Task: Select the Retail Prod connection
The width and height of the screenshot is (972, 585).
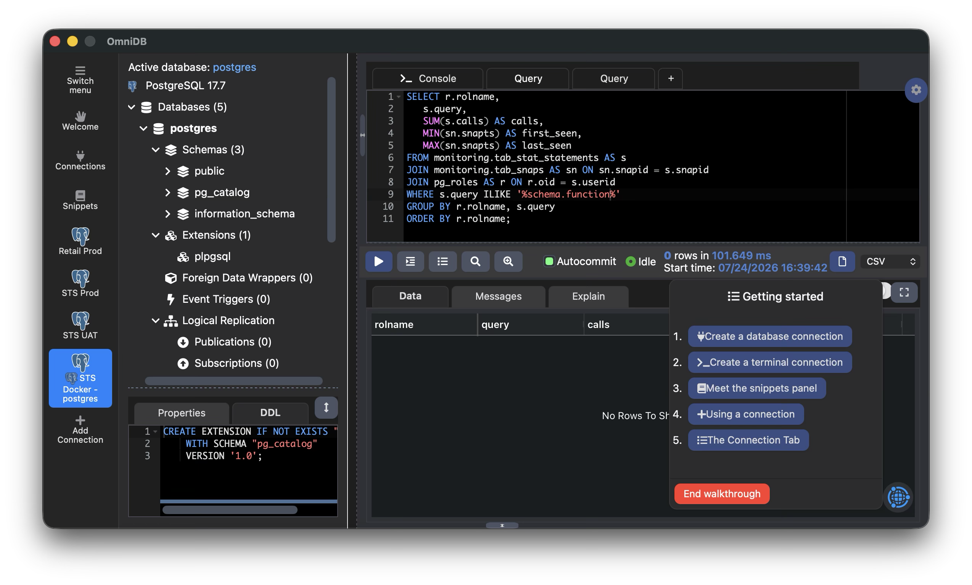Action: (x=80, y=241)
